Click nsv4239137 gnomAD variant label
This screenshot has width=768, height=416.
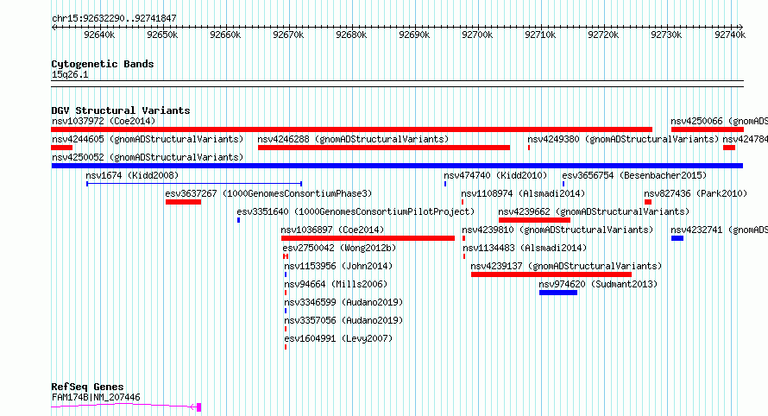point(566,266)
